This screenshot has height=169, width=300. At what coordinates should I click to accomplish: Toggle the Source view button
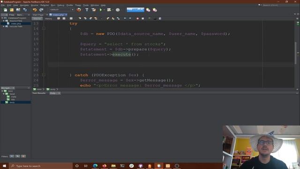tap(37, 19)
